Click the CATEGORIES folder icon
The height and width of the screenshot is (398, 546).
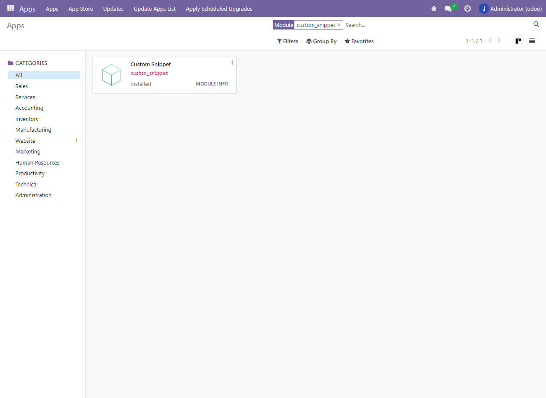(x=10, y=63)
